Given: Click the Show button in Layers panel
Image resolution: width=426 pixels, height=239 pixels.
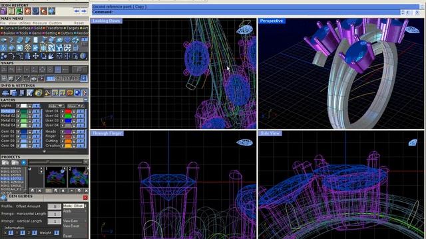Looking at the screenshot, I should (x=75, y=106).
